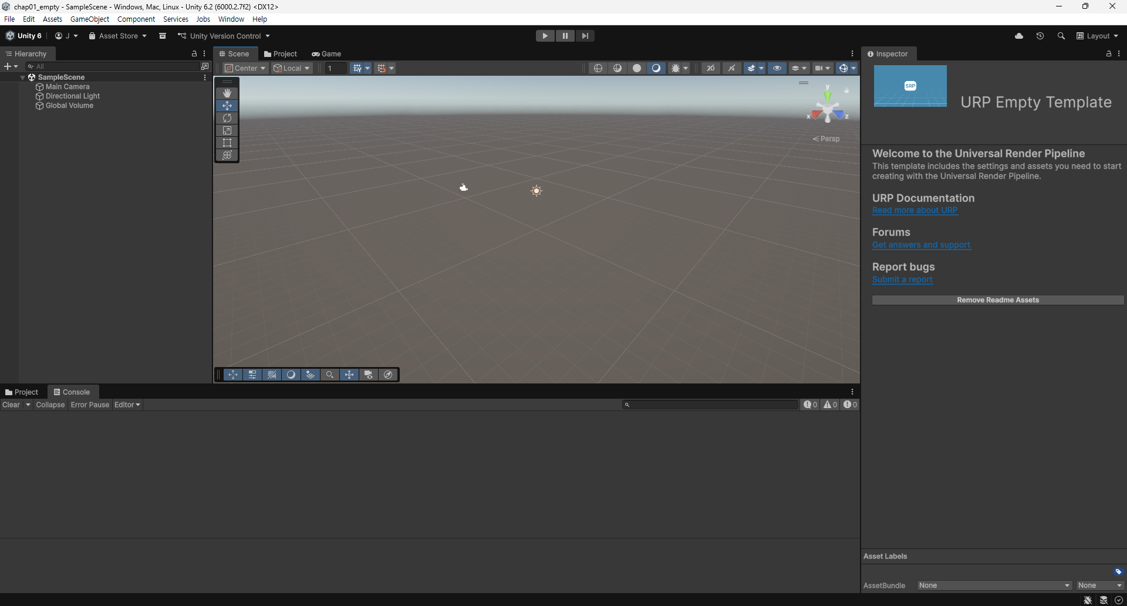
Task: Select wireframe draw mode globe icon
Action: 598,68
